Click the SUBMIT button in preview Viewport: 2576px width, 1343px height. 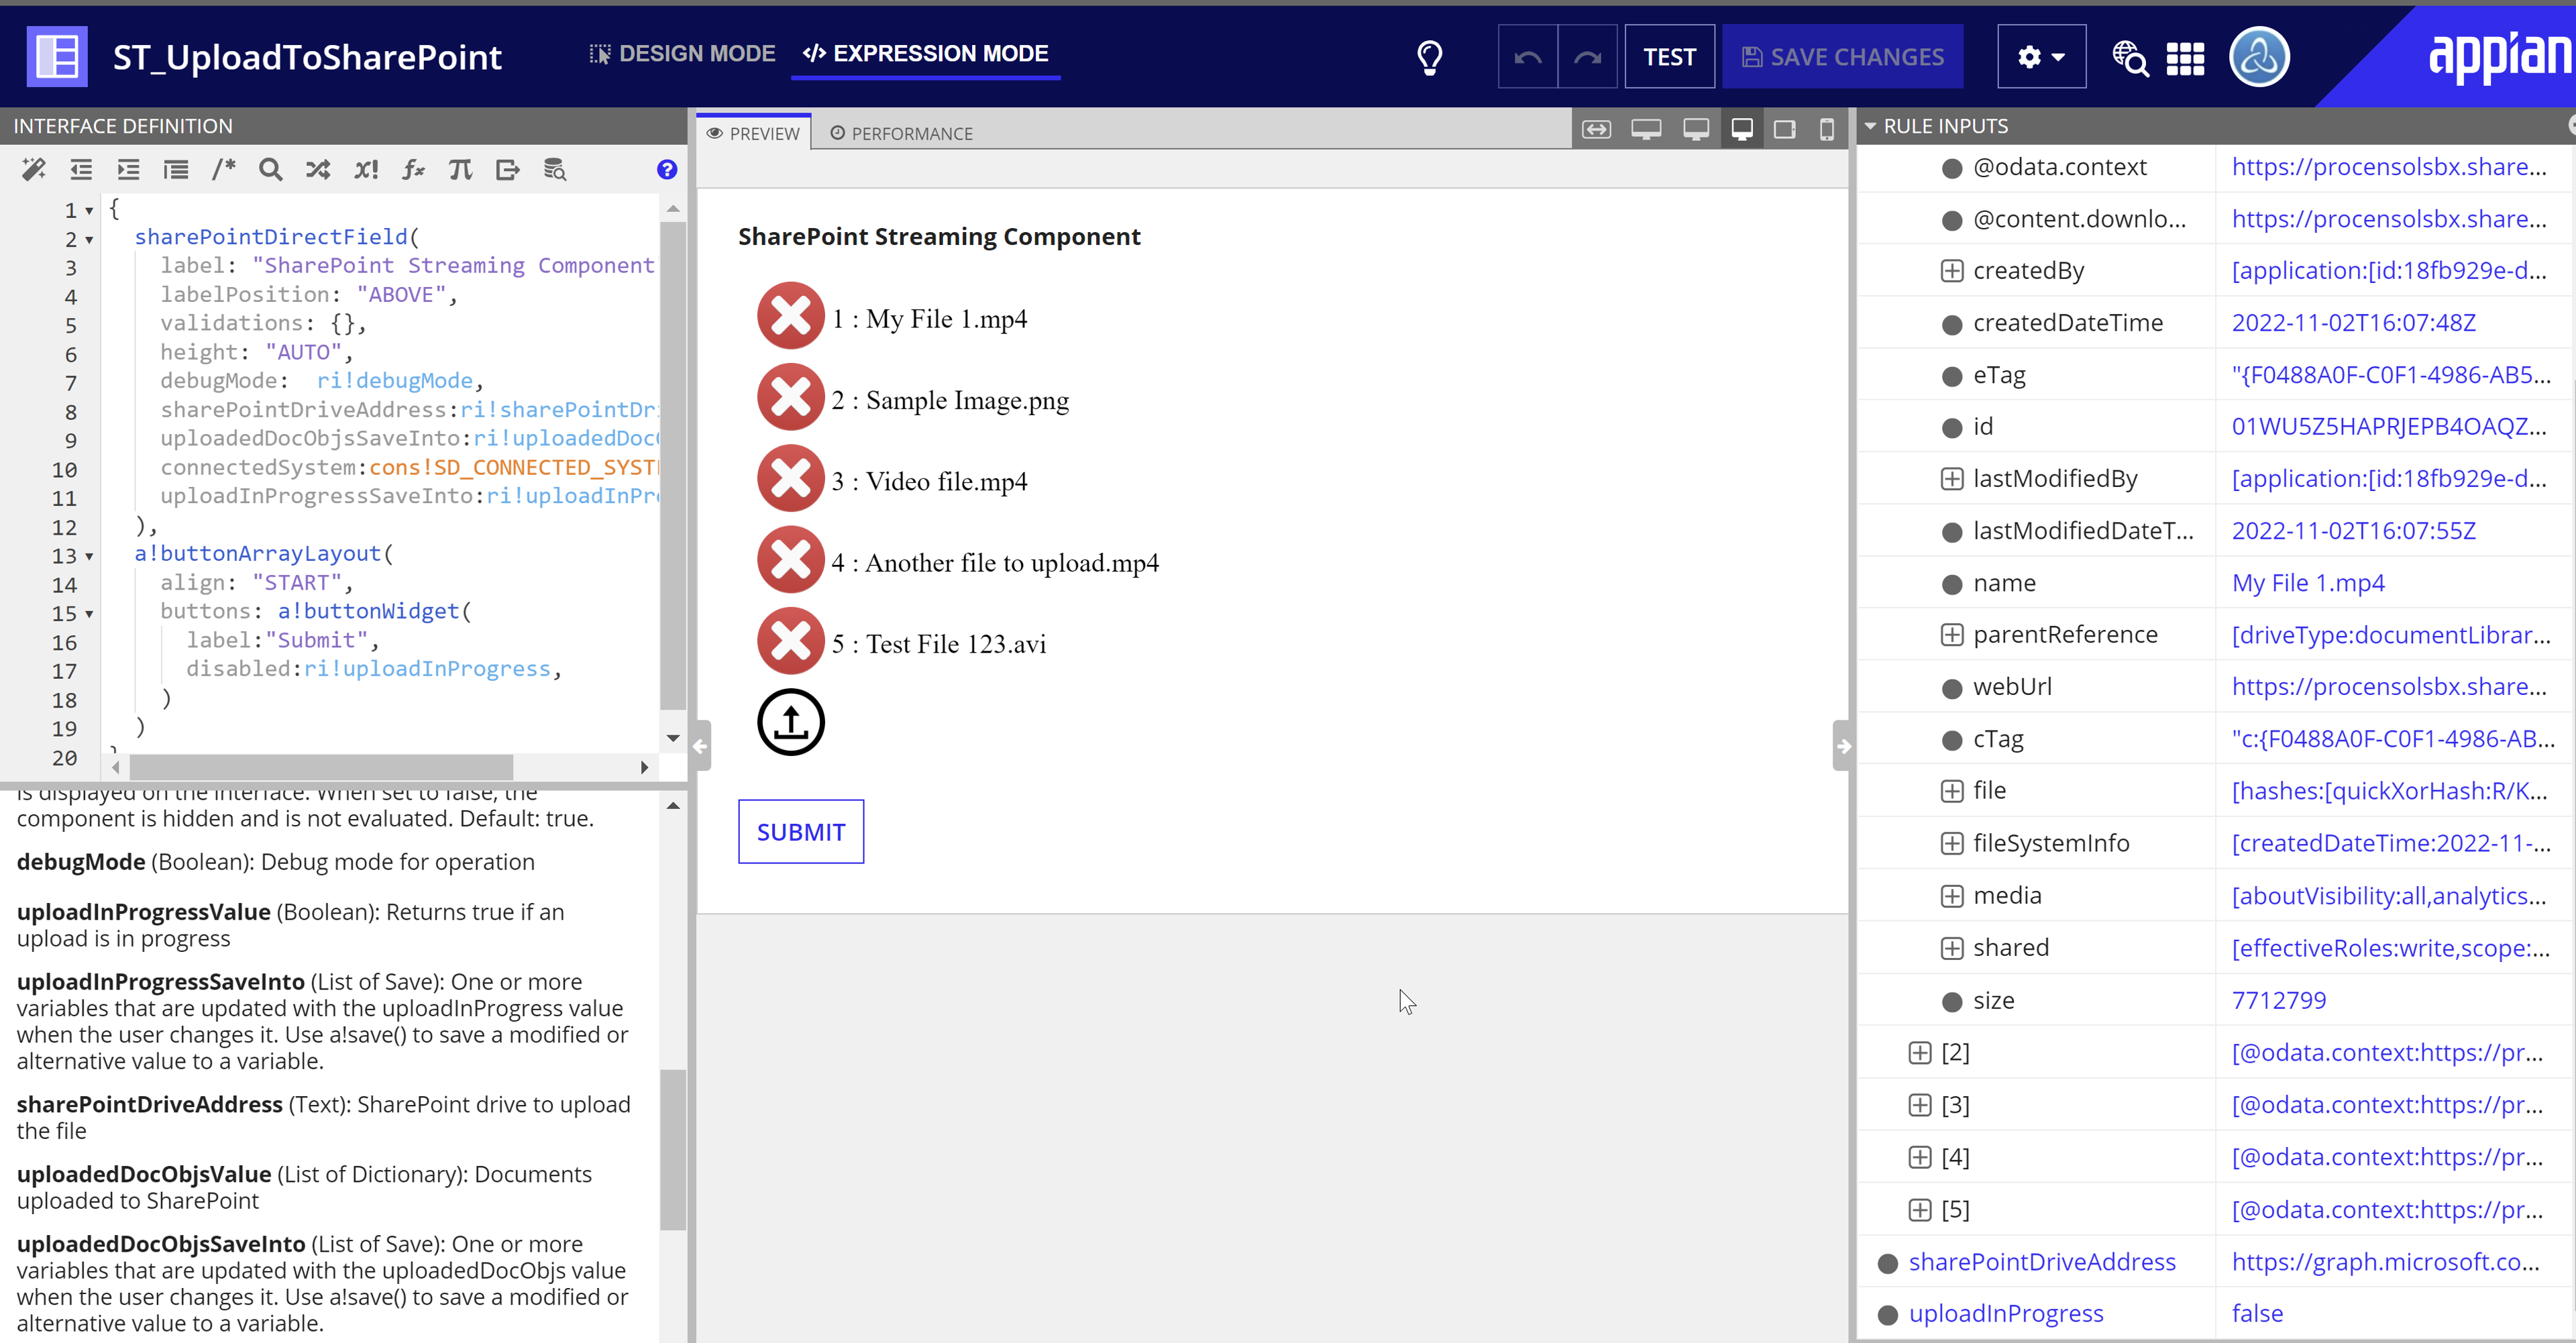click(801, 831)
